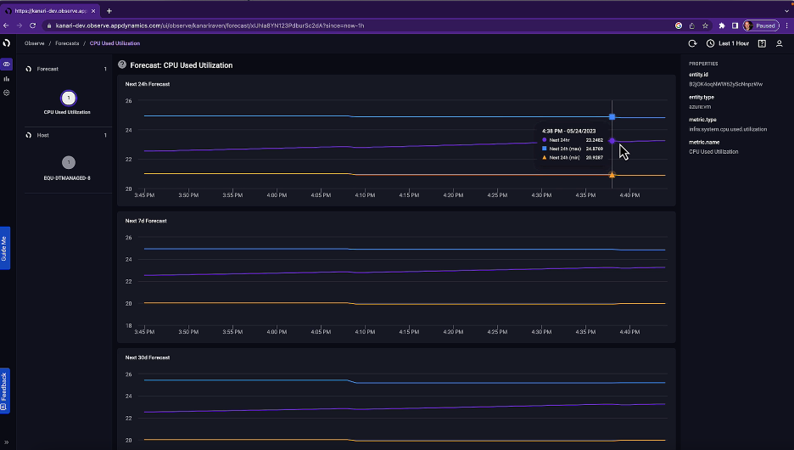Expand the Forecast section in entity panel
794x450 pixels.
point(48,69)
